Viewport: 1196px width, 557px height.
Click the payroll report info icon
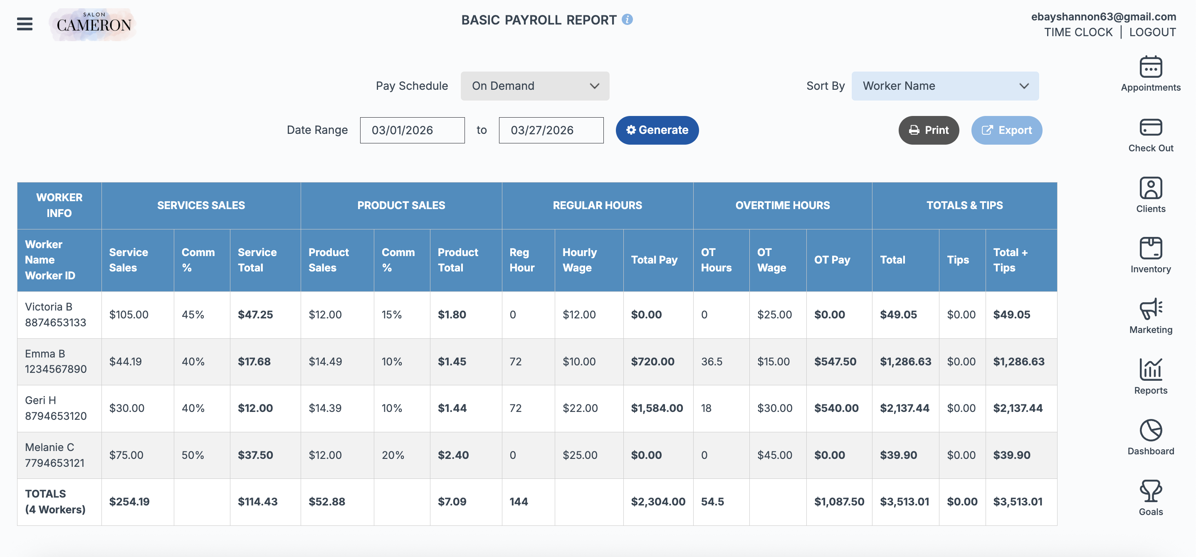627,20
